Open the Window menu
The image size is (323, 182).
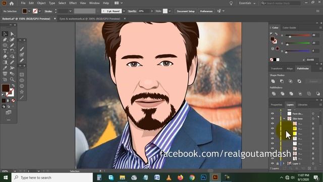tap(94, 3)
